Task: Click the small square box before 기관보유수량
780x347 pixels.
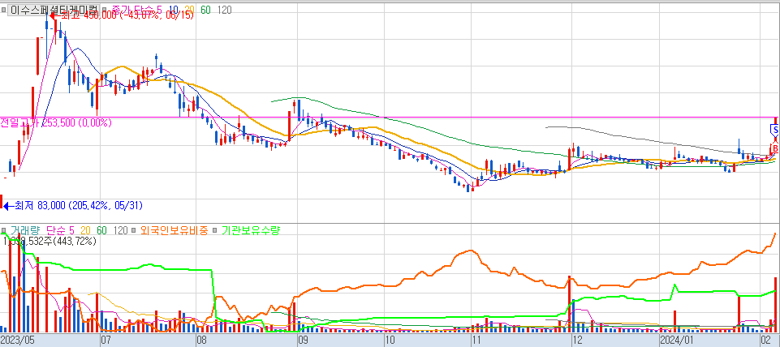Action: coord(214,231)
